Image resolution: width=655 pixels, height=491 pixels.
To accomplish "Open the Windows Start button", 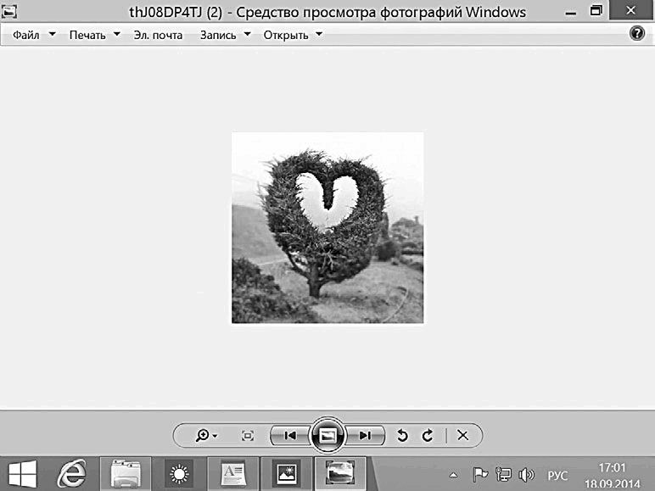I will click(x=23, y=473).
